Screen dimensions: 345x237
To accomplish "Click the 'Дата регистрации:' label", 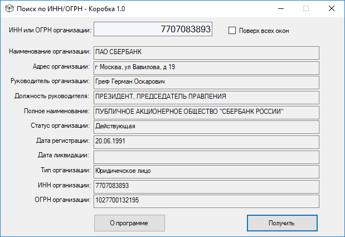I will (63, 141).
